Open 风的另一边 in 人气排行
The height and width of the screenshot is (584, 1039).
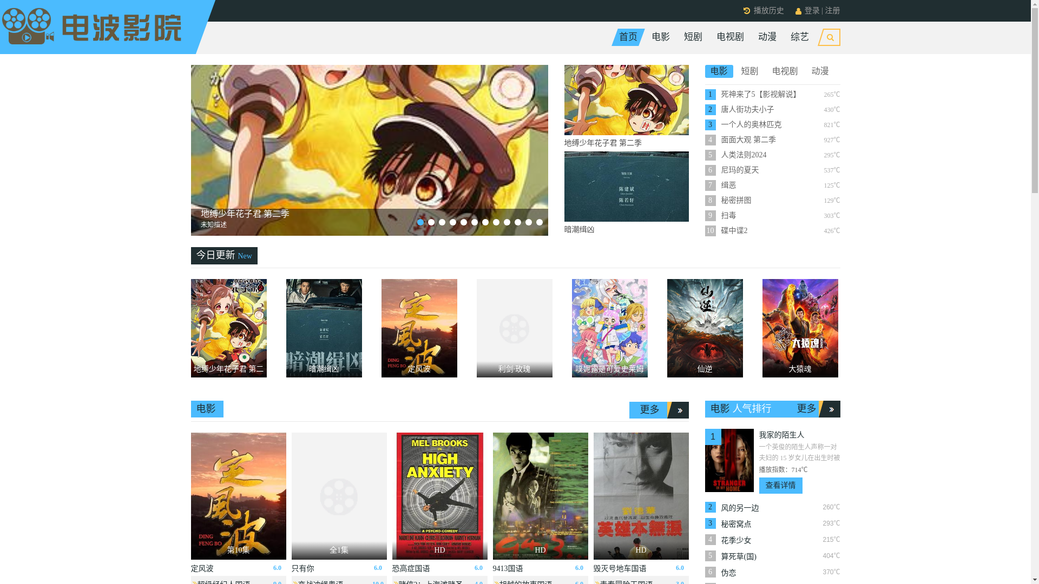[740, 508]
